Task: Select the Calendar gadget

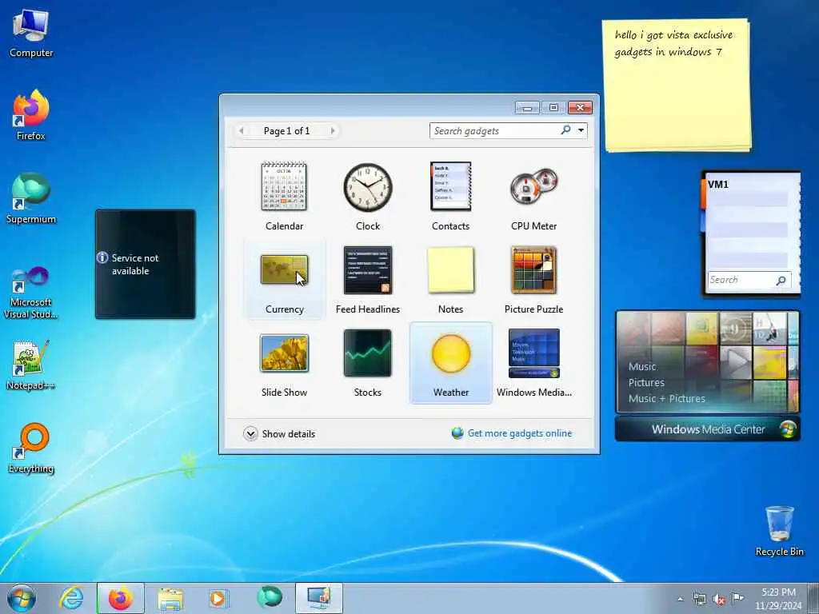Action: click(x=284, y=196)
